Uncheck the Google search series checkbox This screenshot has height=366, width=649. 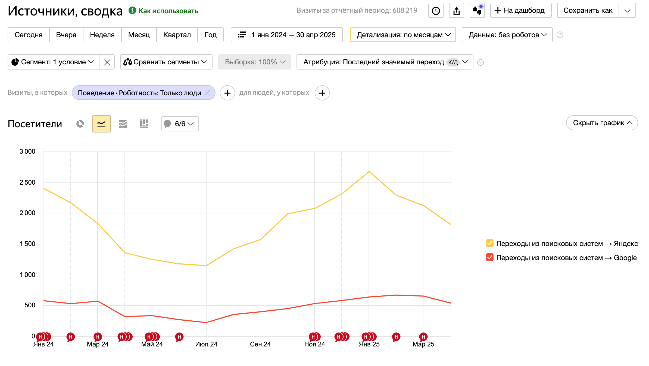[x=489, y=257]
